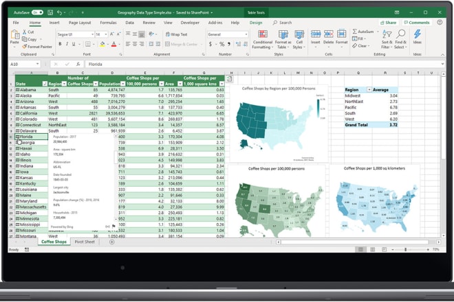Click the Copy icon
The height and width of the screenshot is (302, 454).
pos(25,39)
